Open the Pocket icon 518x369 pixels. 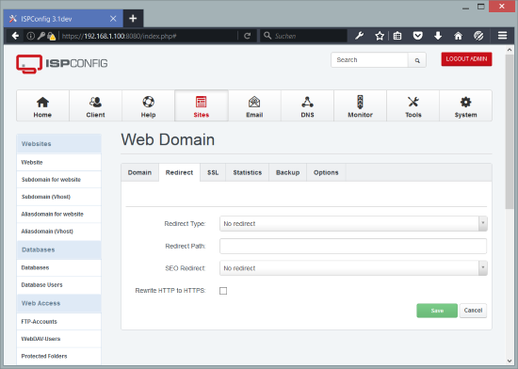click(x=417, y=36)
